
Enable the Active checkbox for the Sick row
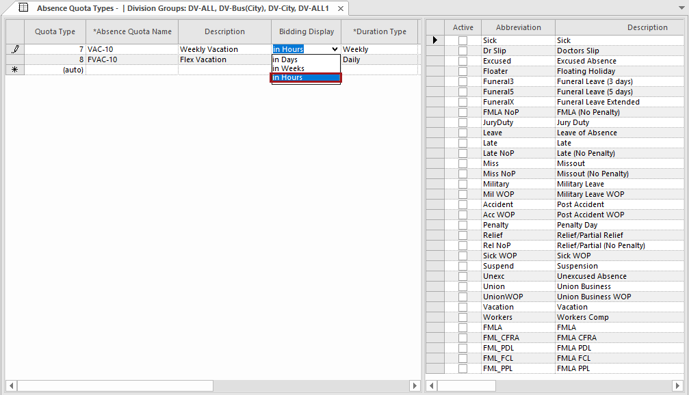[463, 40]
